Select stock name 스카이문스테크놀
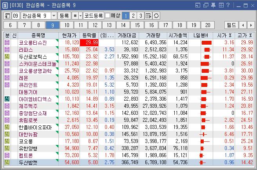 [x=38, y=64]
